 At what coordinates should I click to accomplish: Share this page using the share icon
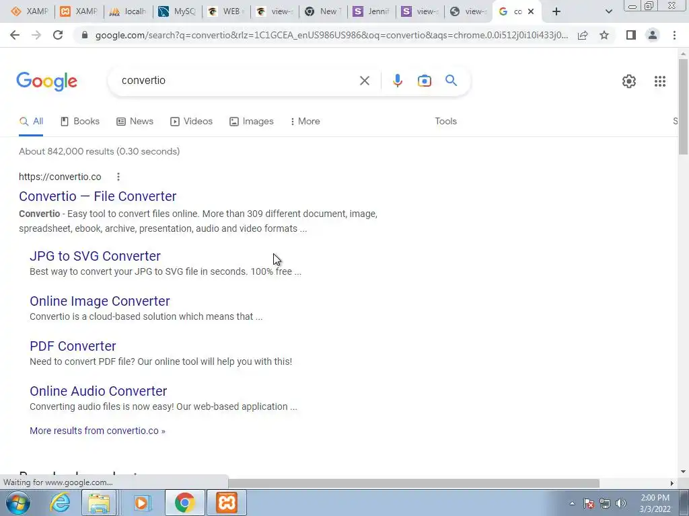coord(583,35)
